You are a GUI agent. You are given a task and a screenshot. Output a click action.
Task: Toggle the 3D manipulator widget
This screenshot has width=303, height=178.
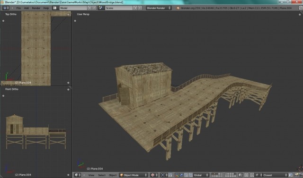coord(177,175)
